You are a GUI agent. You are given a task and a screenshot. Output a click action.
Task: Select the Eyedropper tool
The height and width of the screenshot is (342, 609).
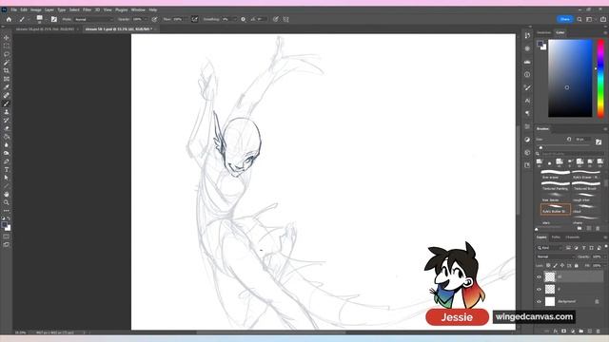pyautogui.click(x=7, y=86)
